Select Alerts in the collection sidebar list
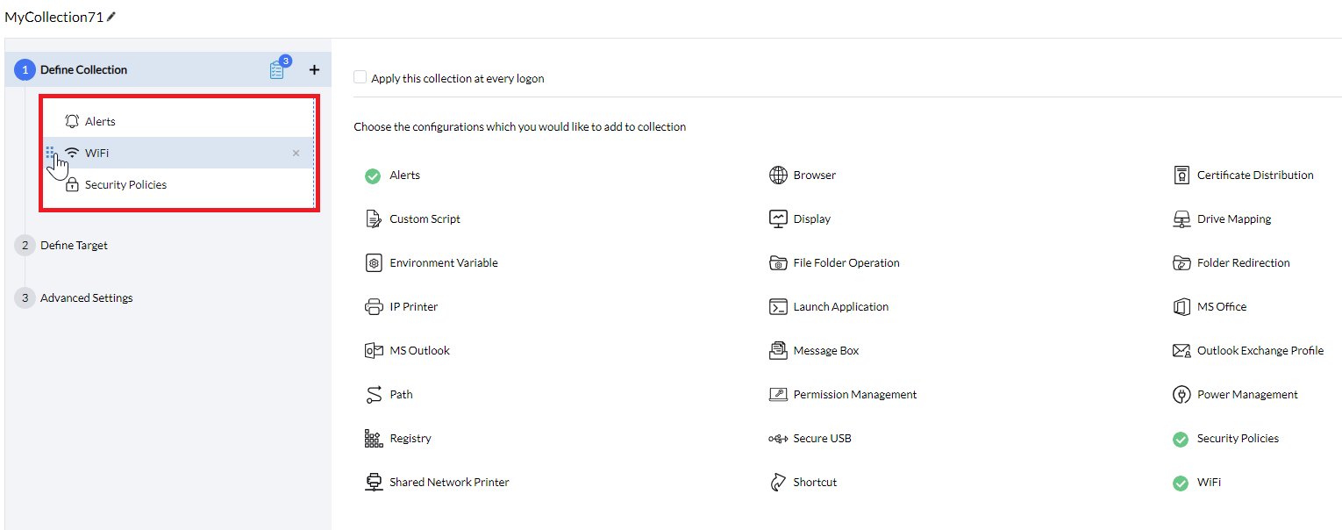The width and height of the screenshot is (1342, 530). pyautogui.click(x=100, y=122)
